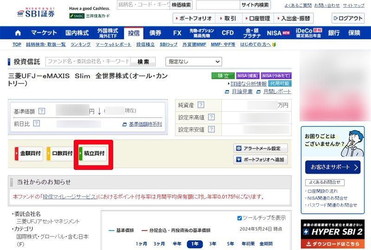Open iDeCo 確定拠出年金 tab
The image size is (371, 250).
pyautogui.click(x=309, y=33)
